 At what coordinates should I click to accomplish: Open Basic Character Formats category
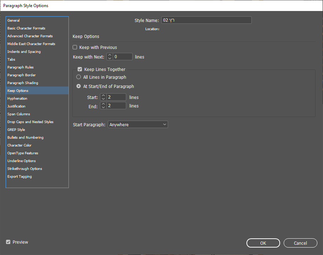[x=37, y=28]
